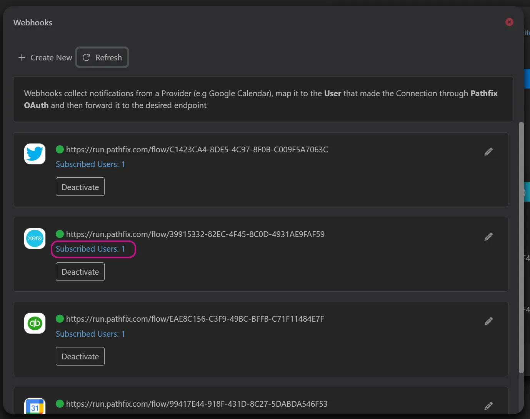Click the Xero webhook URL ending 4931AE9FAF59
Viewport: 530px width, 419px height.
pyautogui.click(x=195, y=234)
